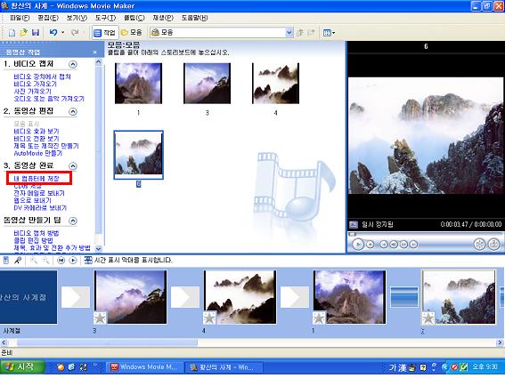Play the storyboard

73,261
